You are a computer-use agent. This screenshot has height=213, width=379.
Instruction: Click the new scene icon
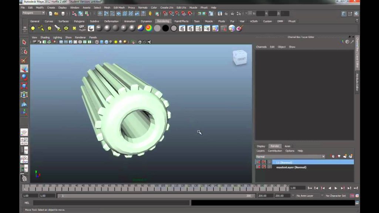pos(50,14)
